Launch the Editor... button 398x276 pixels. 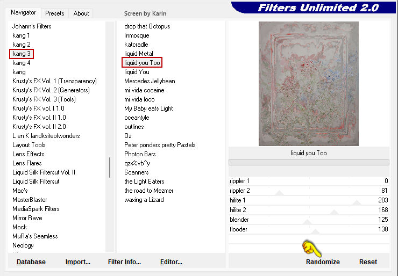tap(171, 262)
